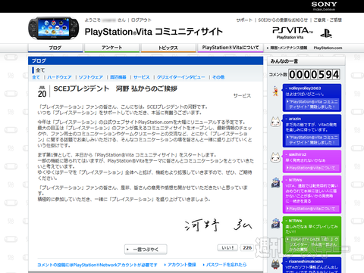Click riaaneshimakosan username in comment
Viewport: 364px width, 273px height.
click(x=306, y=262)
